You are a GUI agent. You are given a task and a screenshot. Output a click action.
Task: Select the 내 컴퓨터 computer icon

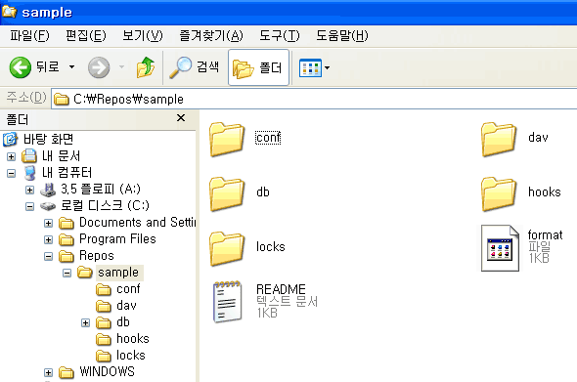(29, 173)
